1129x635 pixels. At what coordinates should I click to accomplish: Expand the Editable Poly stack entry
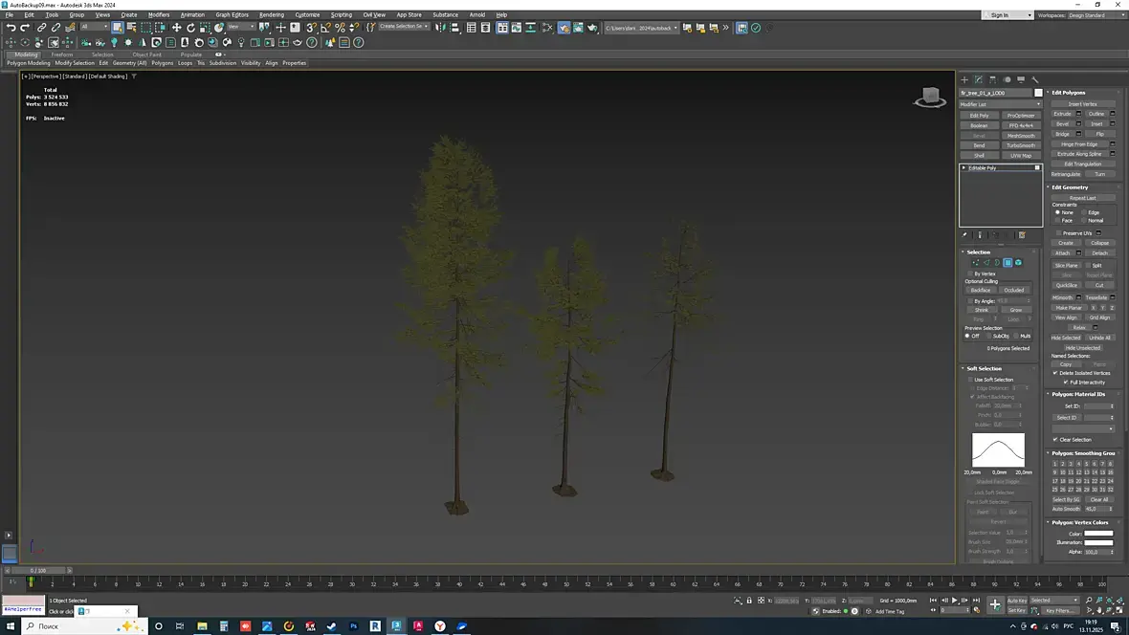964,167
